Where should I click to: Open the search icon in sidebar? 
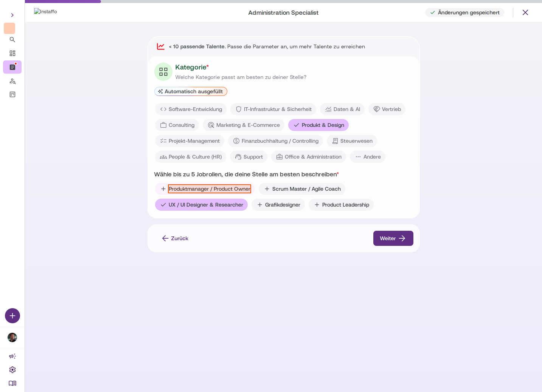(x=12, y=40)
